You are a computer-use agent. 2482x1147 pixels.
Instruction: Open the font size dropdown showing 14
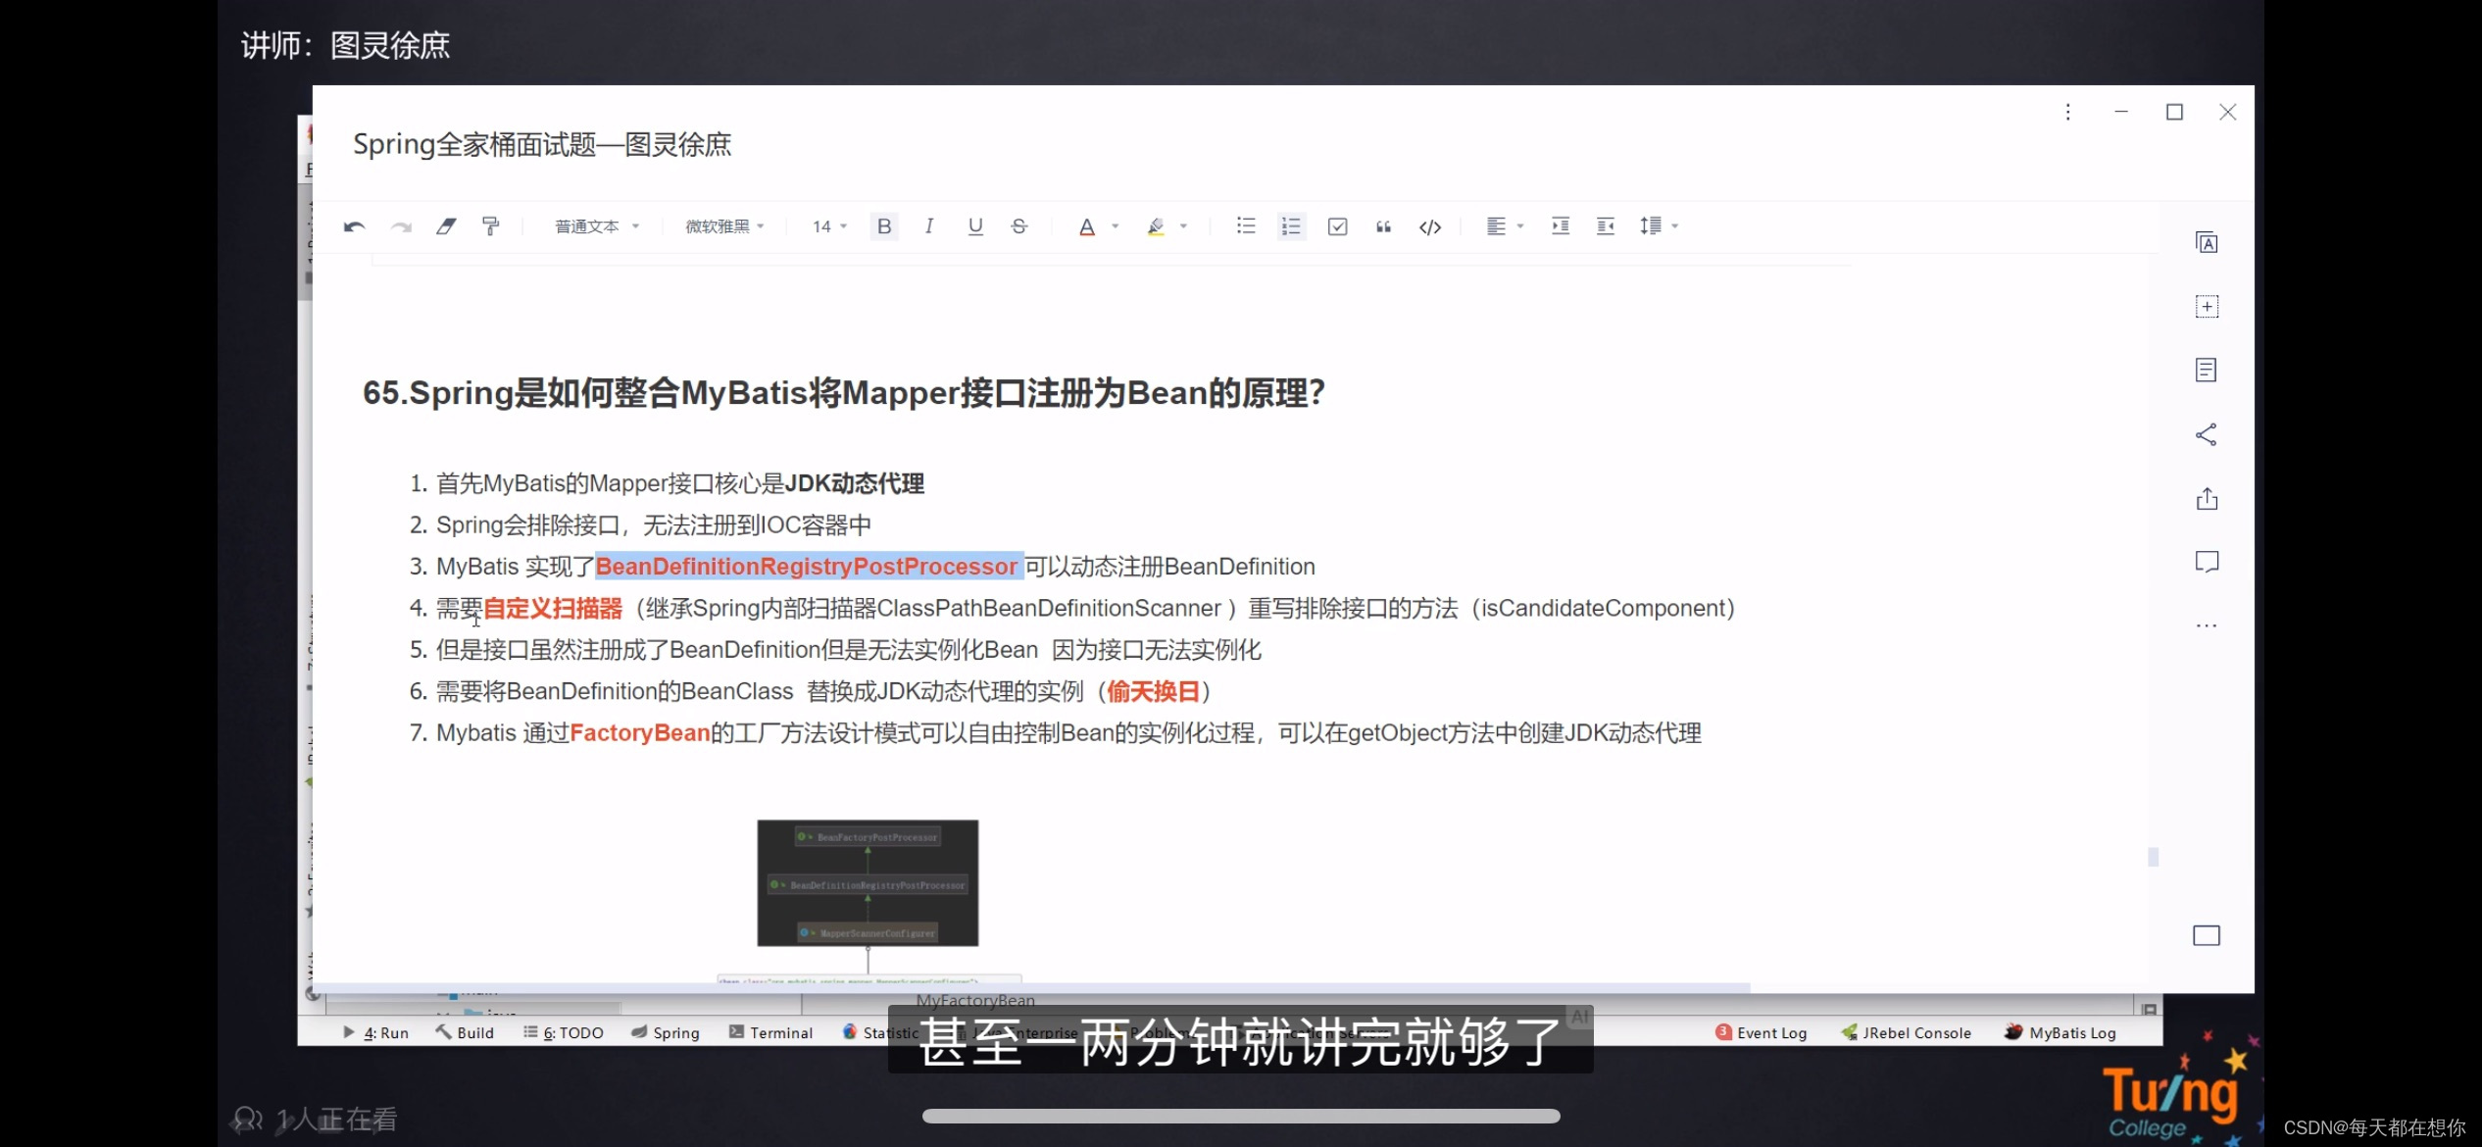829,226
